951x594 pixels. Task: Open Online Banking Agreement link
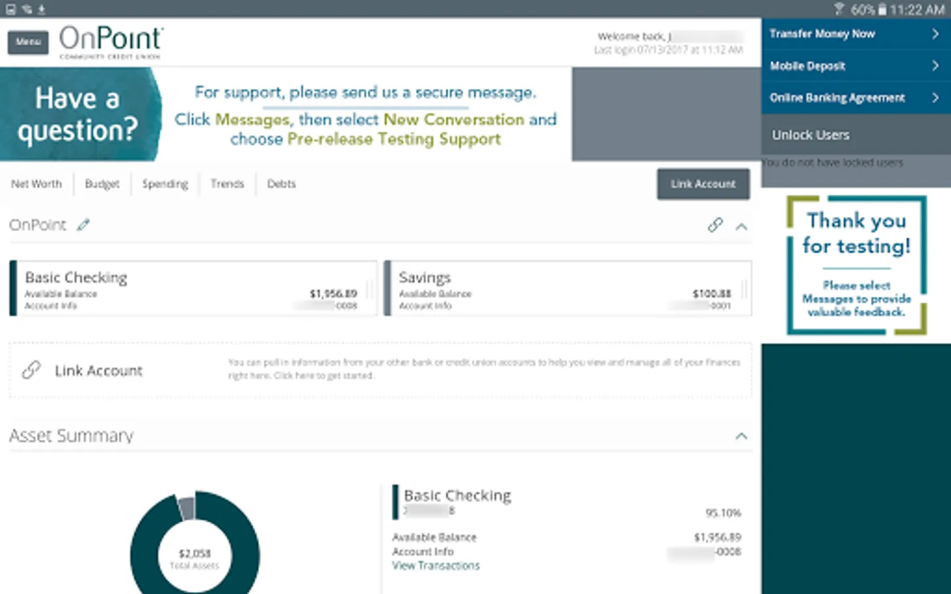[x=856, y=98]
